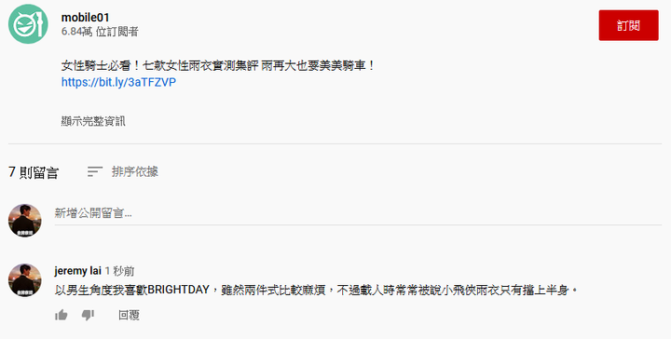The image size is (671, 339).
Task: Dislike the comment with thumbs down
Action: click(88, 316)
